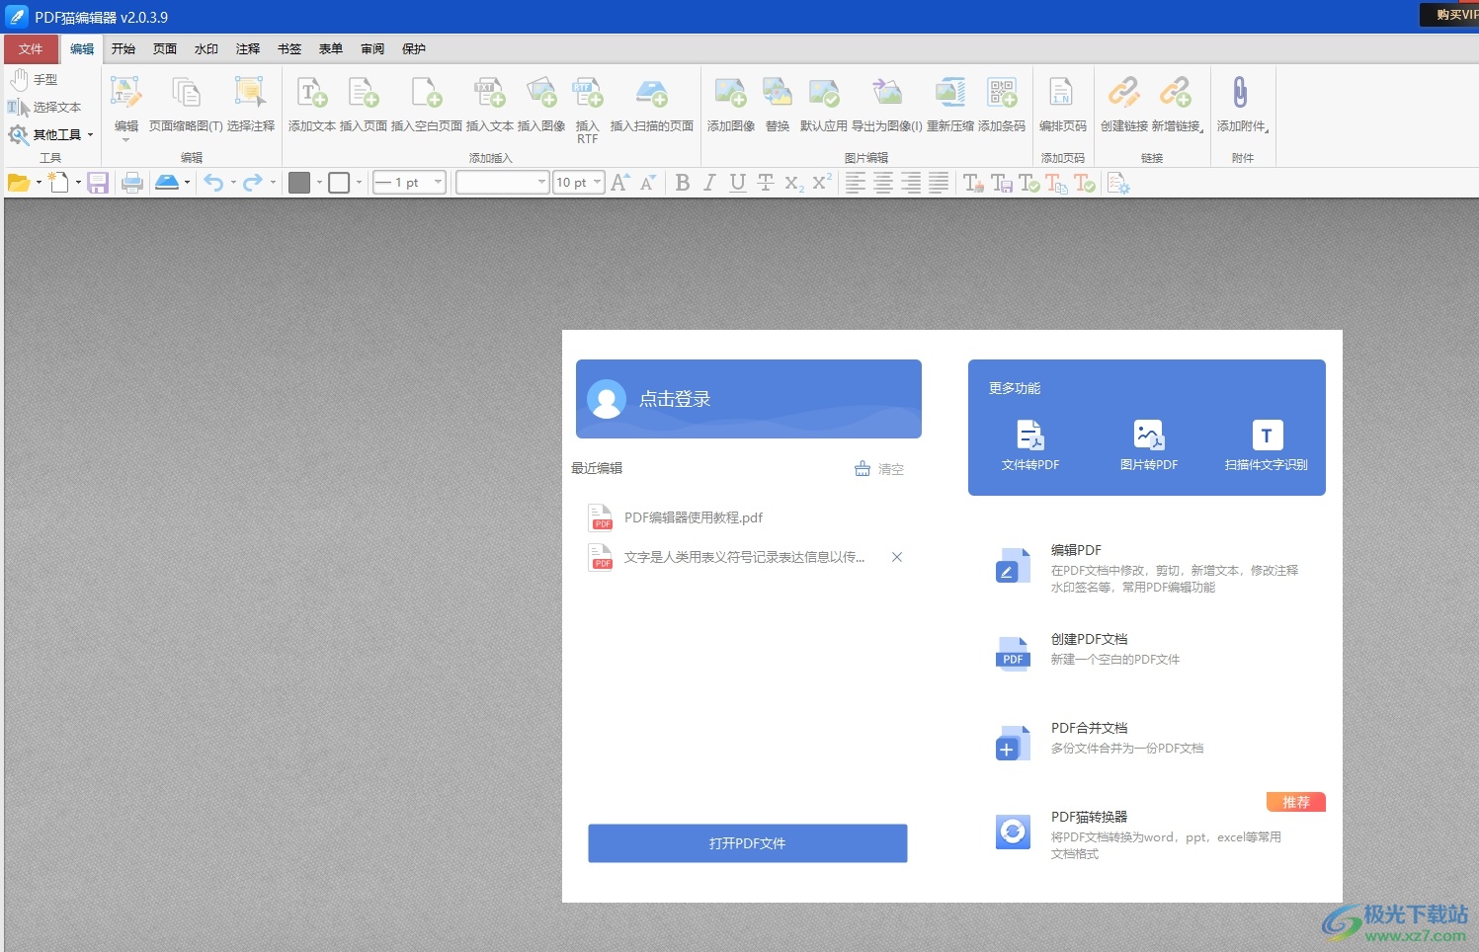Viewport: 1479px width, 952px height.
Task: Open the 文件 menu
Action: [x=31, y=49]
